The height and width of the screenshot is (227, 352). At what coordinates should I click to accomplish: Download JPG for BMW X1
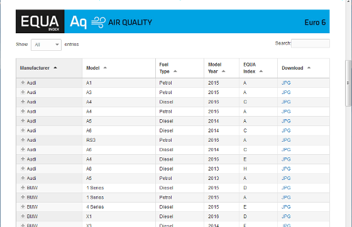click(286, 216)
